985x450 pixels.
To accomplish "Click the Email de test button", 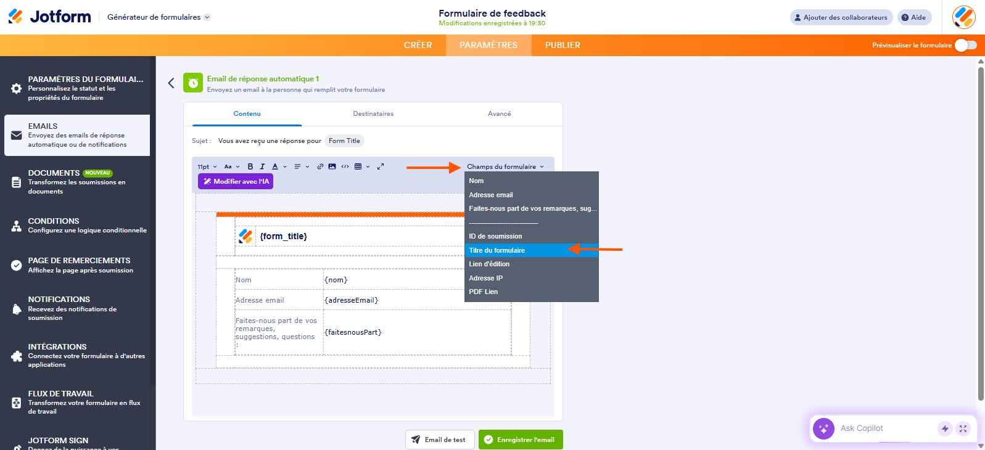I will (x=440, y=440).
